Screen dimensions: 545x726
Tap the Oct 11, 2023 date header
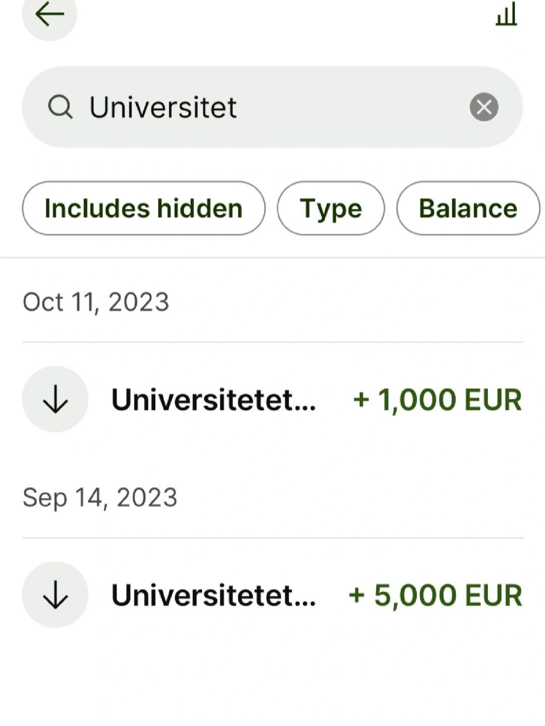[x=96, y=302]
